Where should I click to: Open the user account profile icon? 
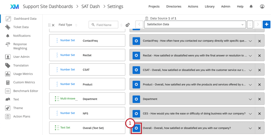pyautogui.click(x=262, y=7)
